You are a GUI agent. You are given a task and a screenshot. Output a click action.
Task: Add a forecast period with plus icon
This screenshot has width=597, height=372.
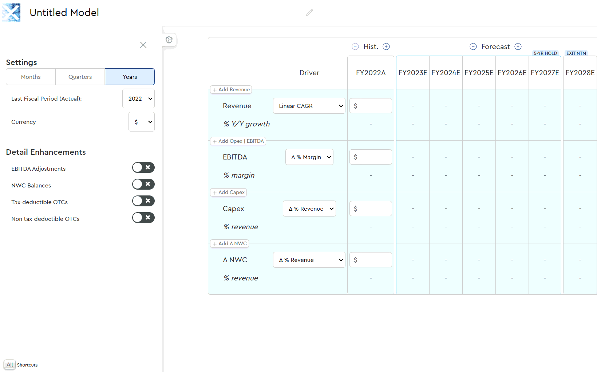[518, 46]
